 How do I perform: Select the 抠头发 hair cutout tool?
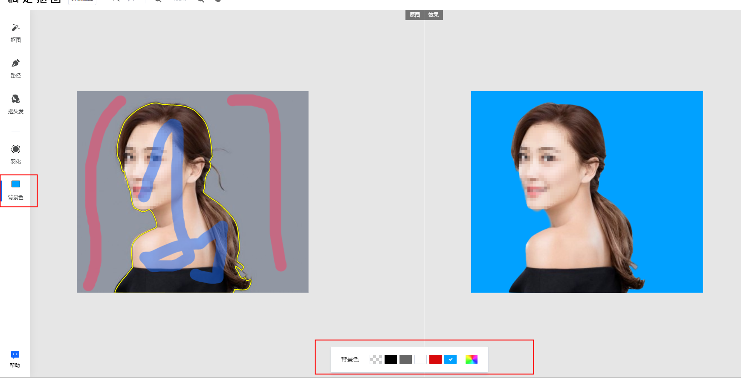[15, 104]
